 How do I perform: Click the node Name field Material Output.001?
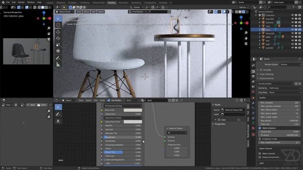(x=233, y=110)
